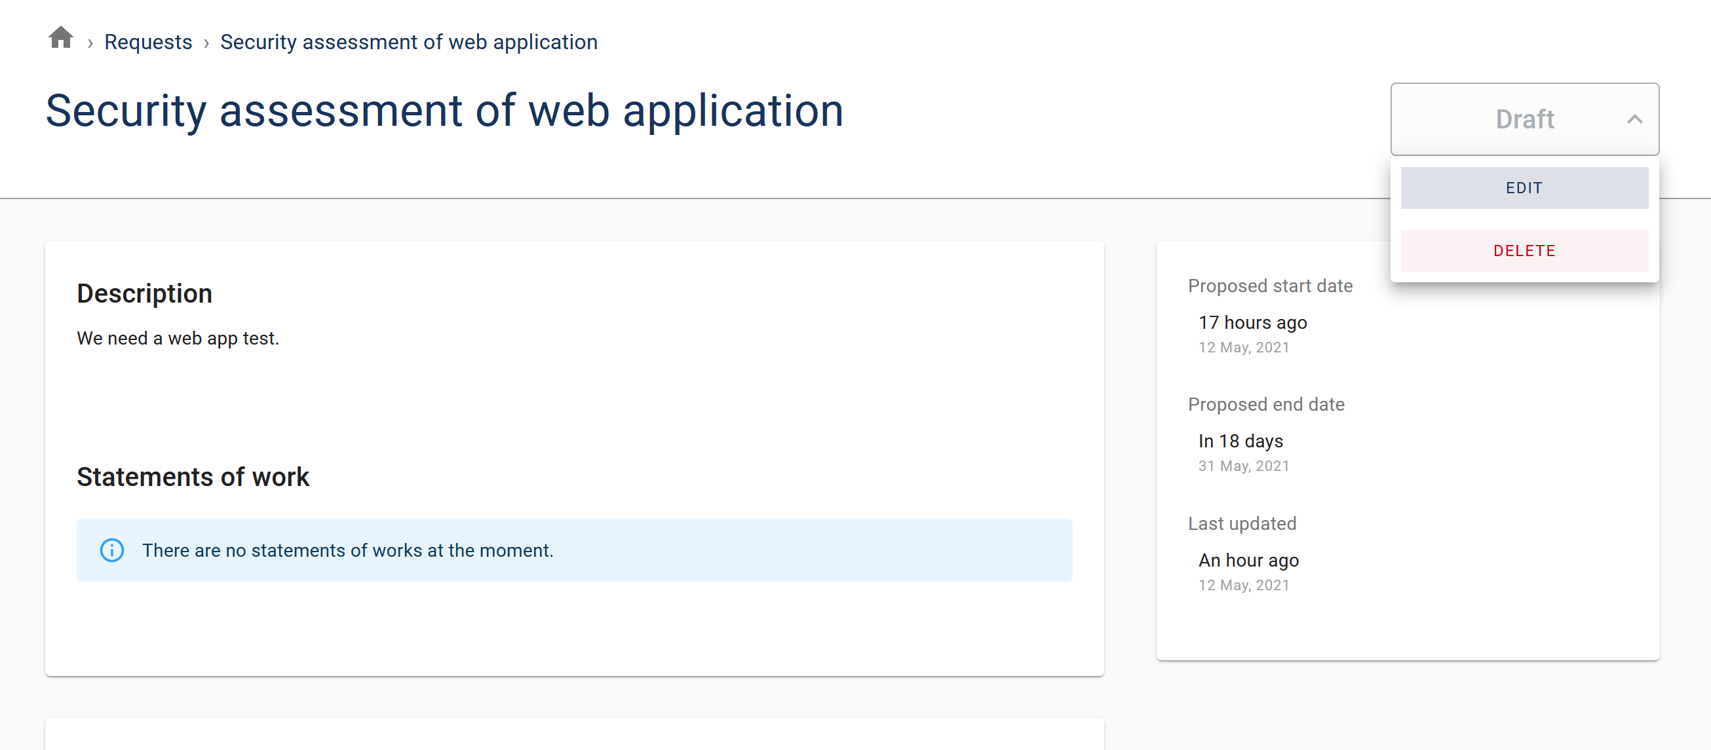Click the Proposed end date label
This screenshot has height=750, width=1711.
coord(1266,405)
